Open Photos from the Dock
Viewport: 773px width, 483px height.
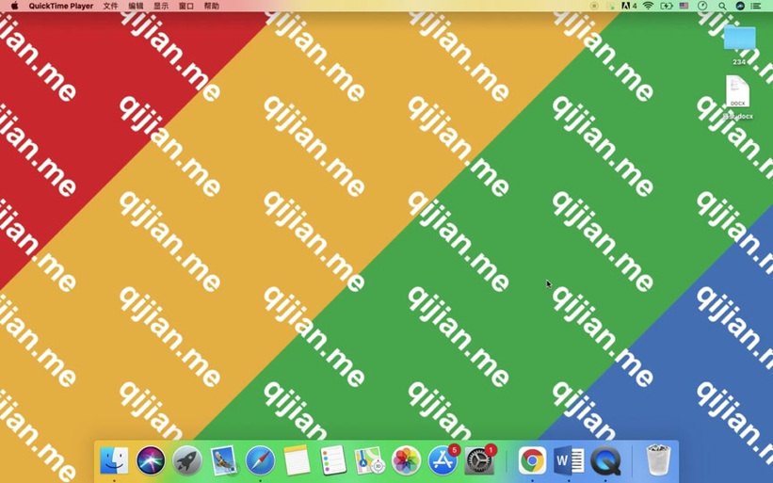click(406, 460)
